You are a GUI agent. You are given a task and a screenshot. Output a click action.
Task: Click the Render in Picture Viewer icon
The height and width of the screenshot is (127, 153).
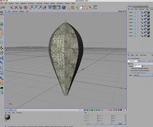coord(54,8)
